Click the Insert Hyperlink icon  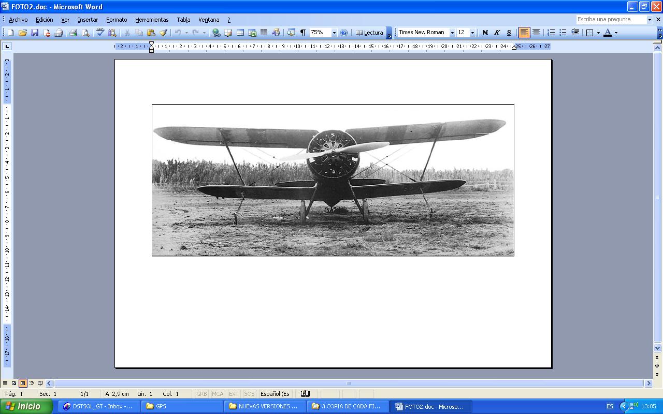pyautogui.click(x=216, y=33)
